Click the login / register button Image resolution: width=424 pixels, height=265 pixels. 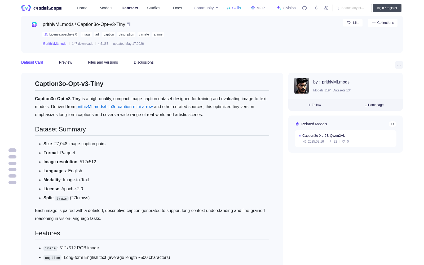[387, 8]
